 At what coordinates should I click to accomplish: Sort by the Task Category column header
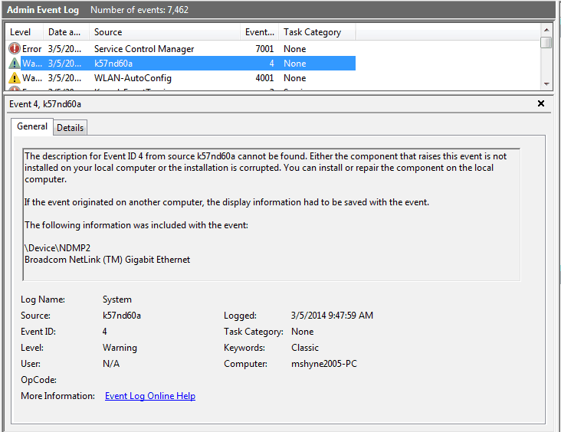[317, 32]
